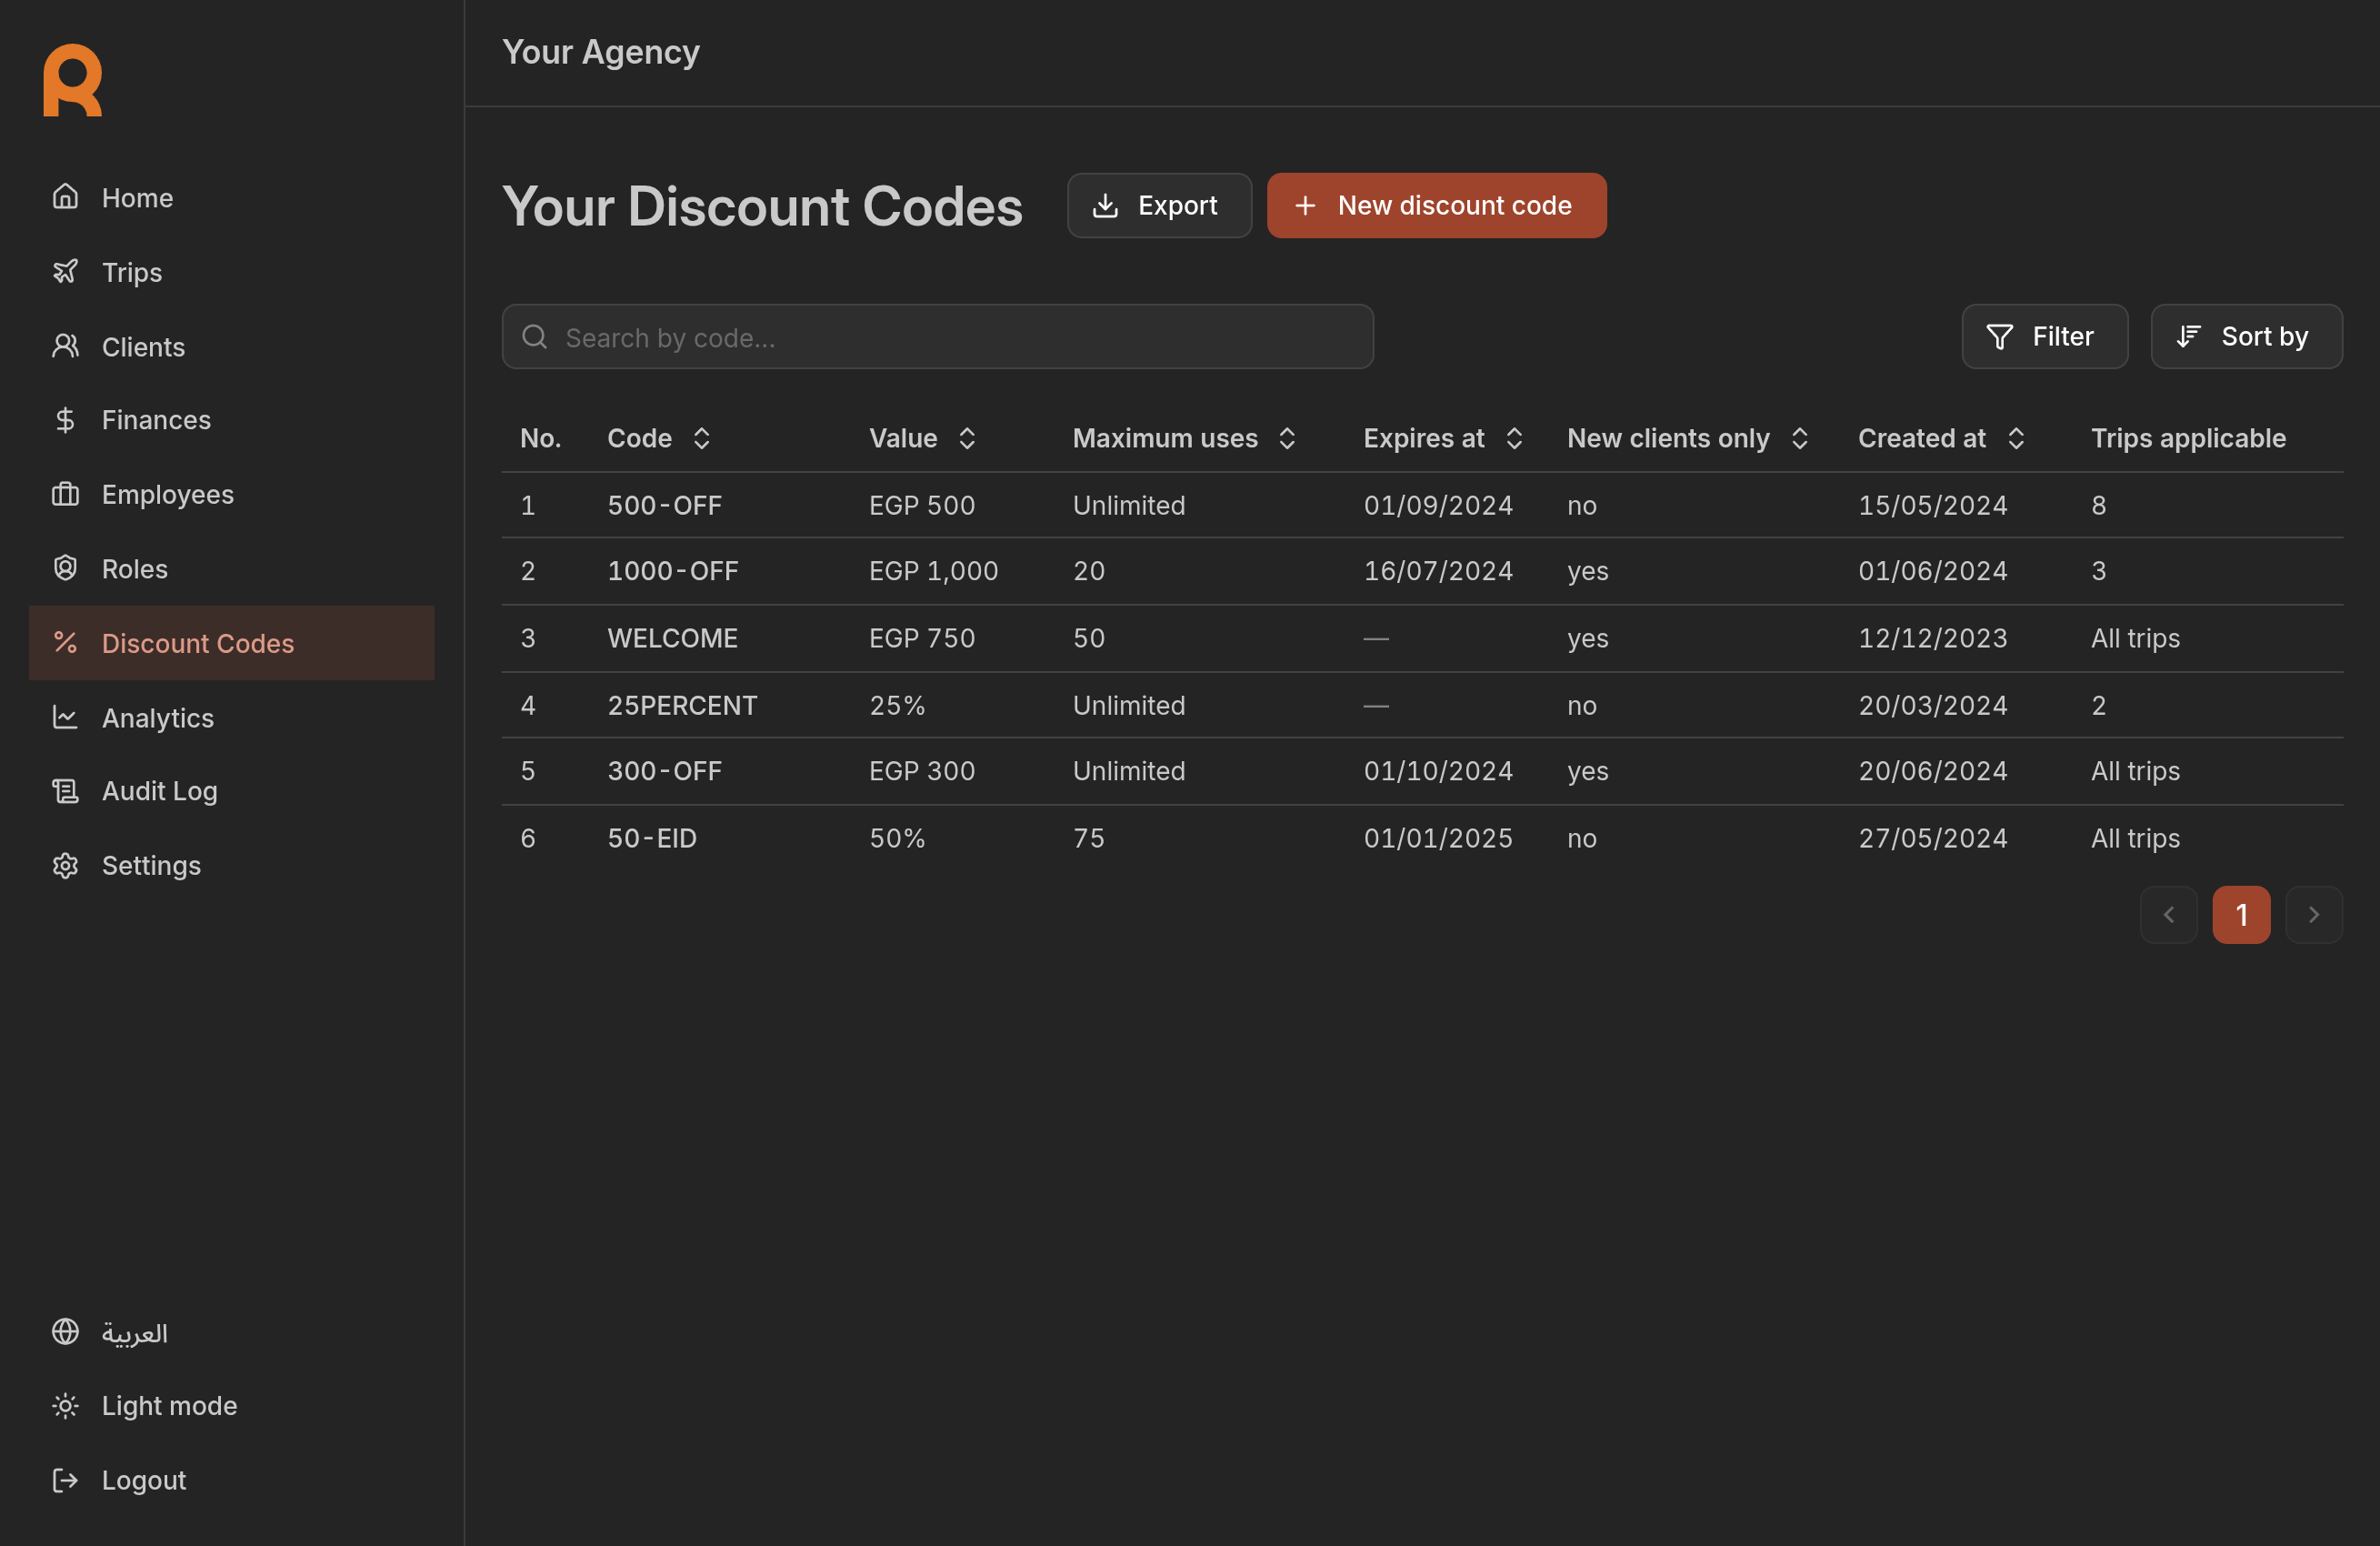2380x1546 pixels.
Task: Focus the Search by code field
Action: [x=937, y=337]
